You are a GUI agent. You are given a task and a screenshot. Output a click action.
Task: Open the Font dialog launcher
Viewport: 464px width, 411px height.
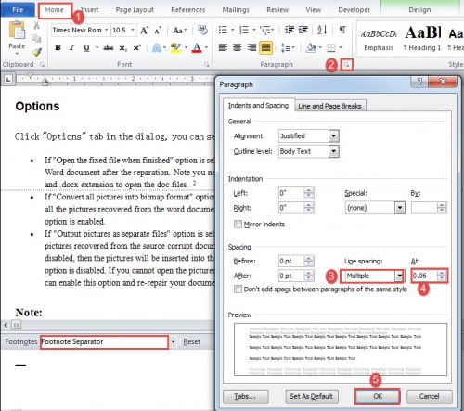point(206,65)
